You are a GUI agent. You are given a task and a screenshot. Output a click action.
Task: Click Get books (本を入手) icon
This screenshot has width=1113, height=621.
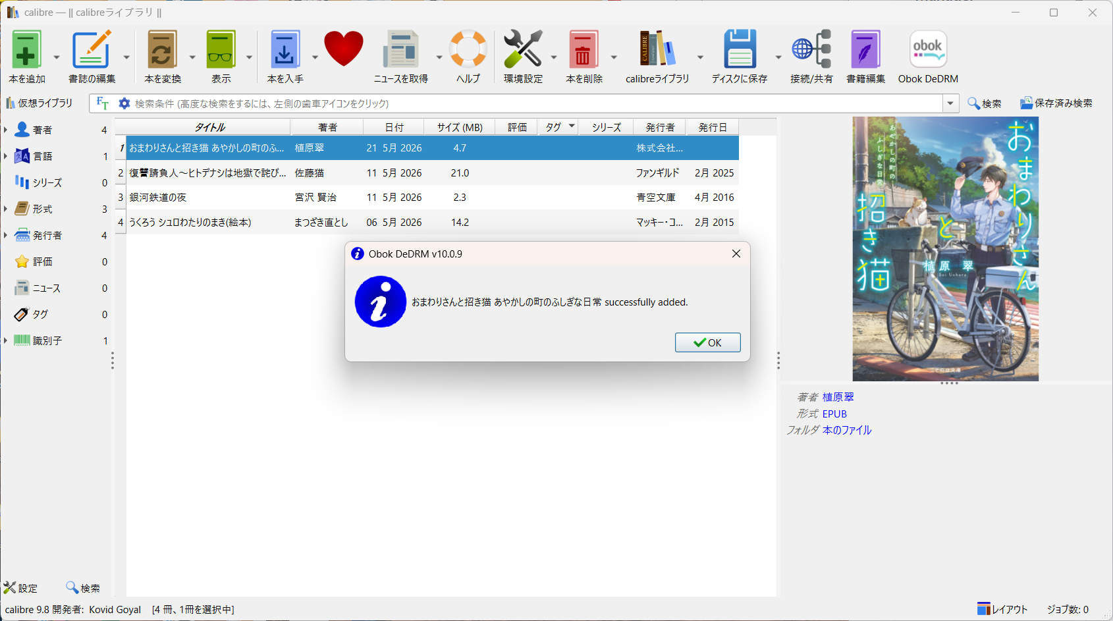[x=285, y=50]
